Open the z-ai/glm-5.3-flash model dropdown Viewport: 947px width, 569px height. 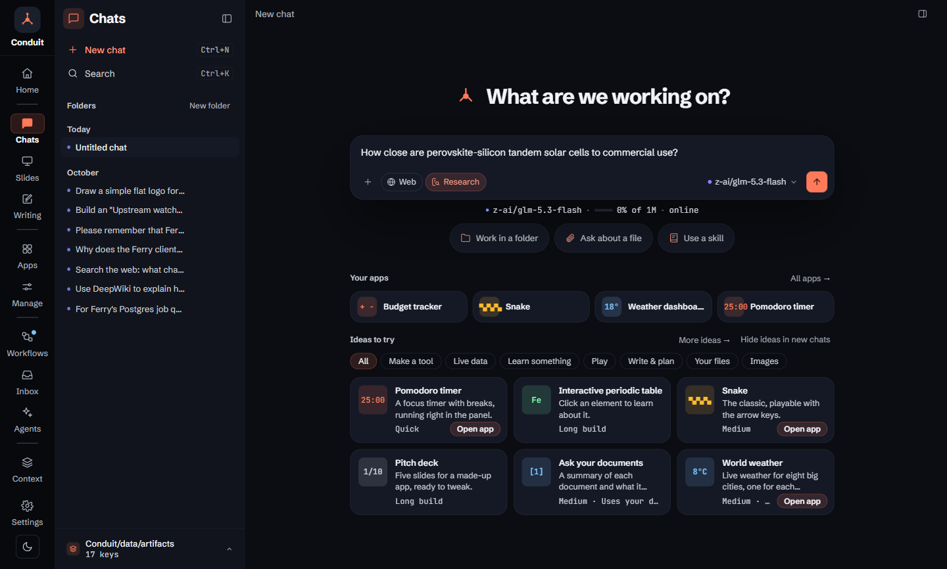(752, 182)
